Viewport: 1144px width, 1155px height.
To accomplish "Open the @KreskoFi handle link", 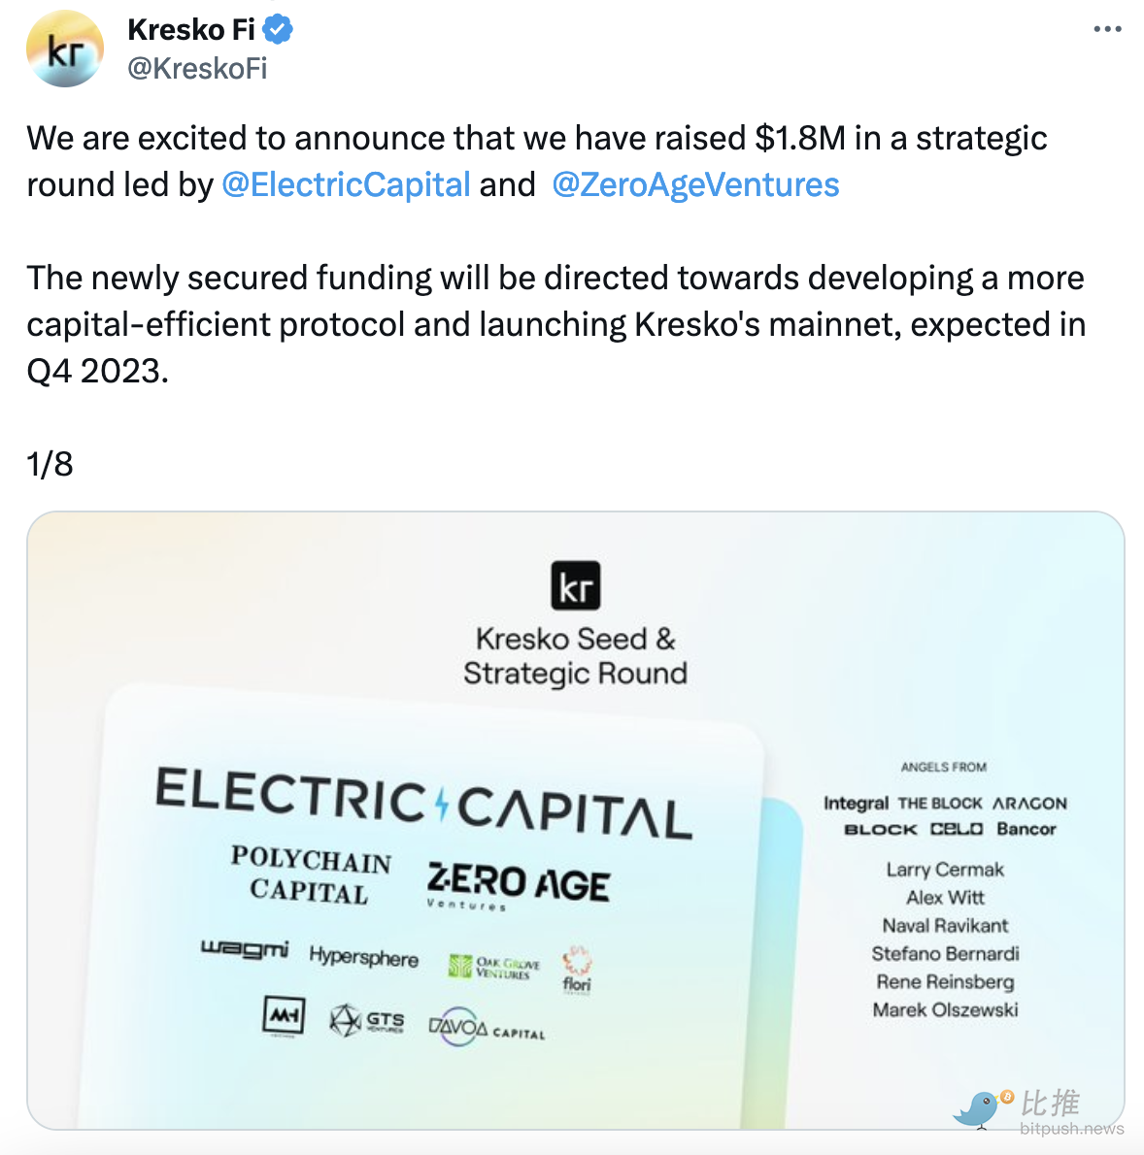I will click(197, 68).
